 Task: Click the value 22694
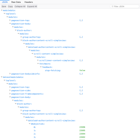(x=82, y=134)
